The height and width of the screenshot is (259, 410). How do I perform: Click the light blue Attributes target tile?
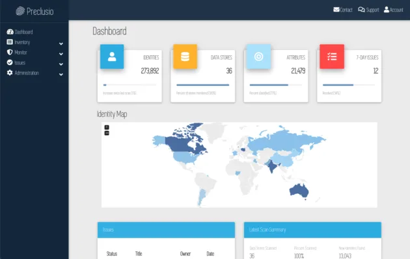pos(258,56)
